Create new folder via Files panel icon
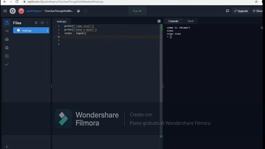The height and width of the screenshot is (149, 265). (x=42, y=23)
